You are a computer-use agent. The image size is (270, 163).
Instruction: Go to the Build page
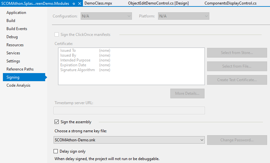point(11,21)
